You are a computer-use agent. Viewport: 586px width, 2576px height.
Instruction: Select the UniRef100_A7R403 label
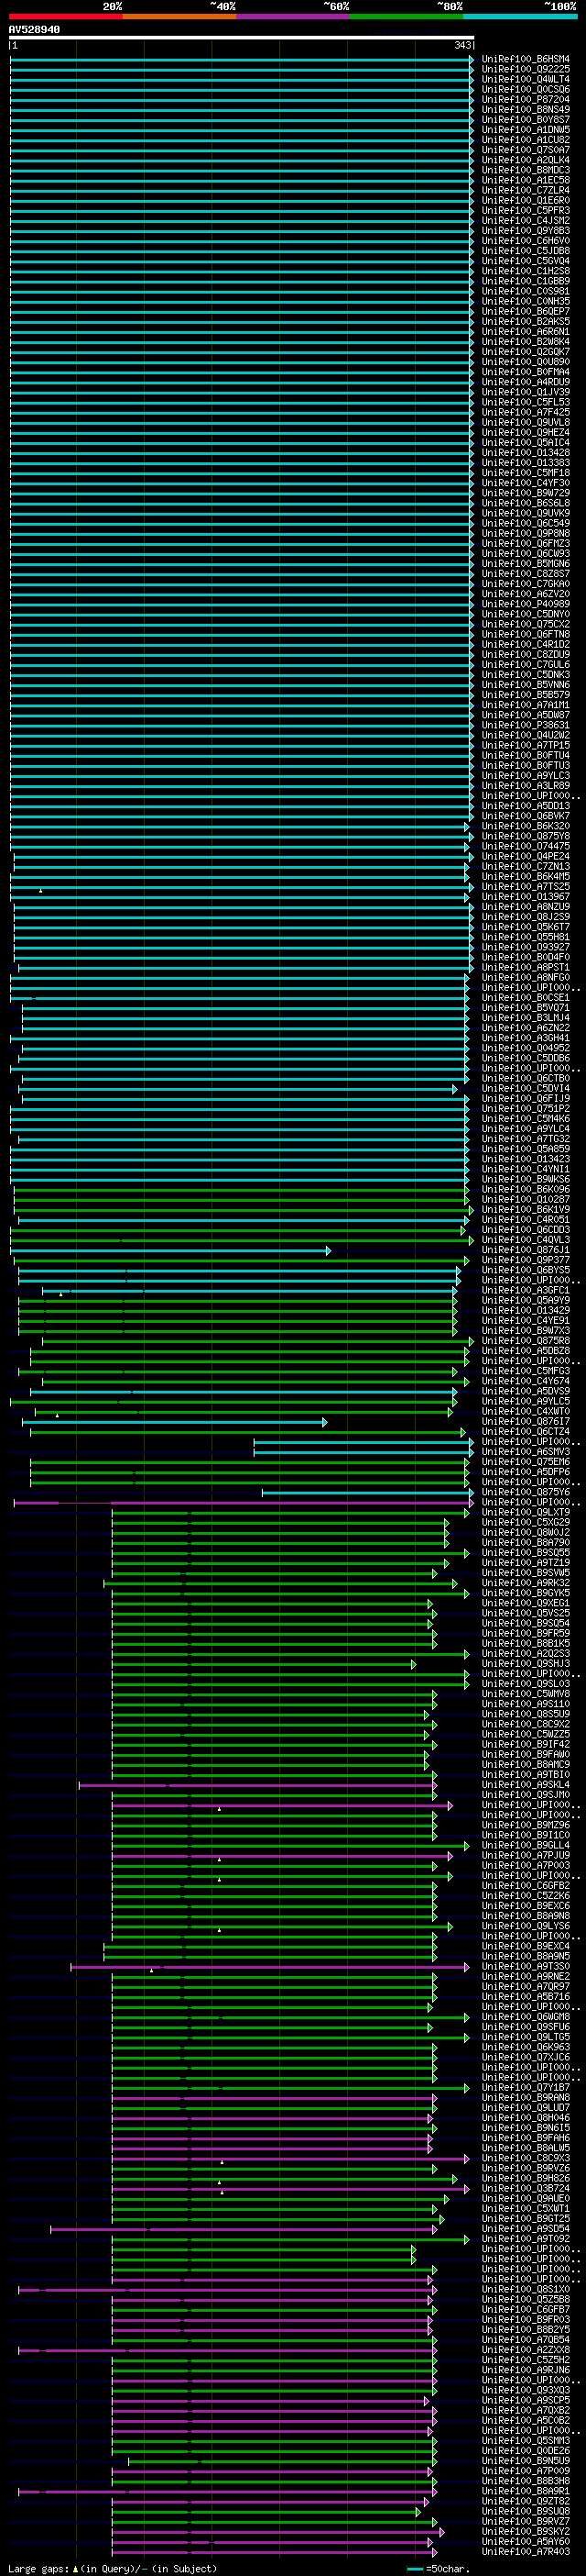(525, 2551)
